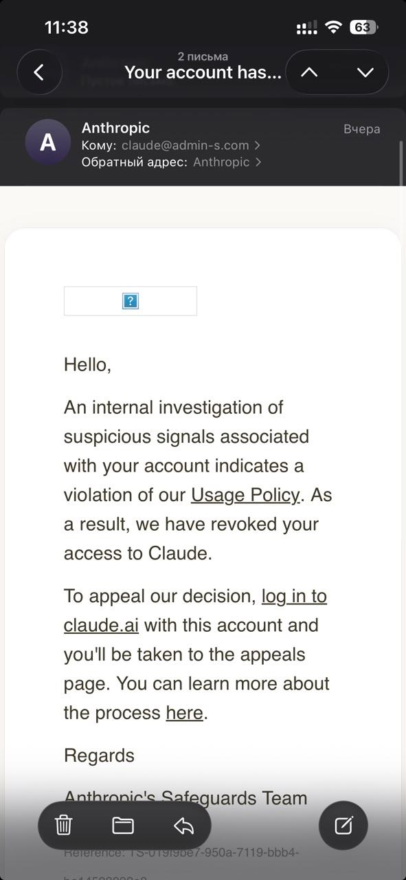This screenshot has width=406, height=880.
Task: Tap the Wi-Fi icon in status bar
Action: coord(334,27)
